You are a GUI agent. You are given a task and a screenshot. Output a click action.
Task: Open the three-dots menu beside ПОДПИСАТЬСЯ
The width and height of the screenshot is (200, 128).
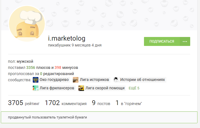185,41
